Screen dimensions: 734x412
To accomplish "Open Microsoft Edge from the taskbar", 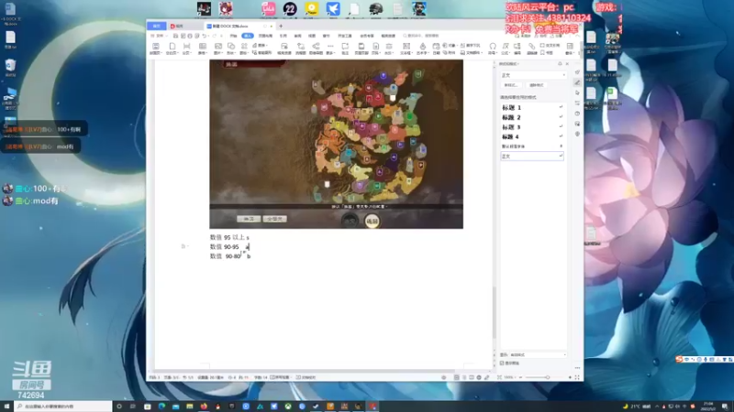I will tap(161, 407).
